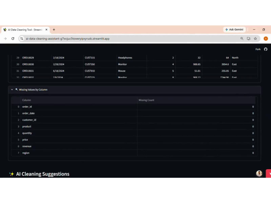Click the 2/28/2024 date cell
Screen dimensions: 271x203
(x=67, y=64)
